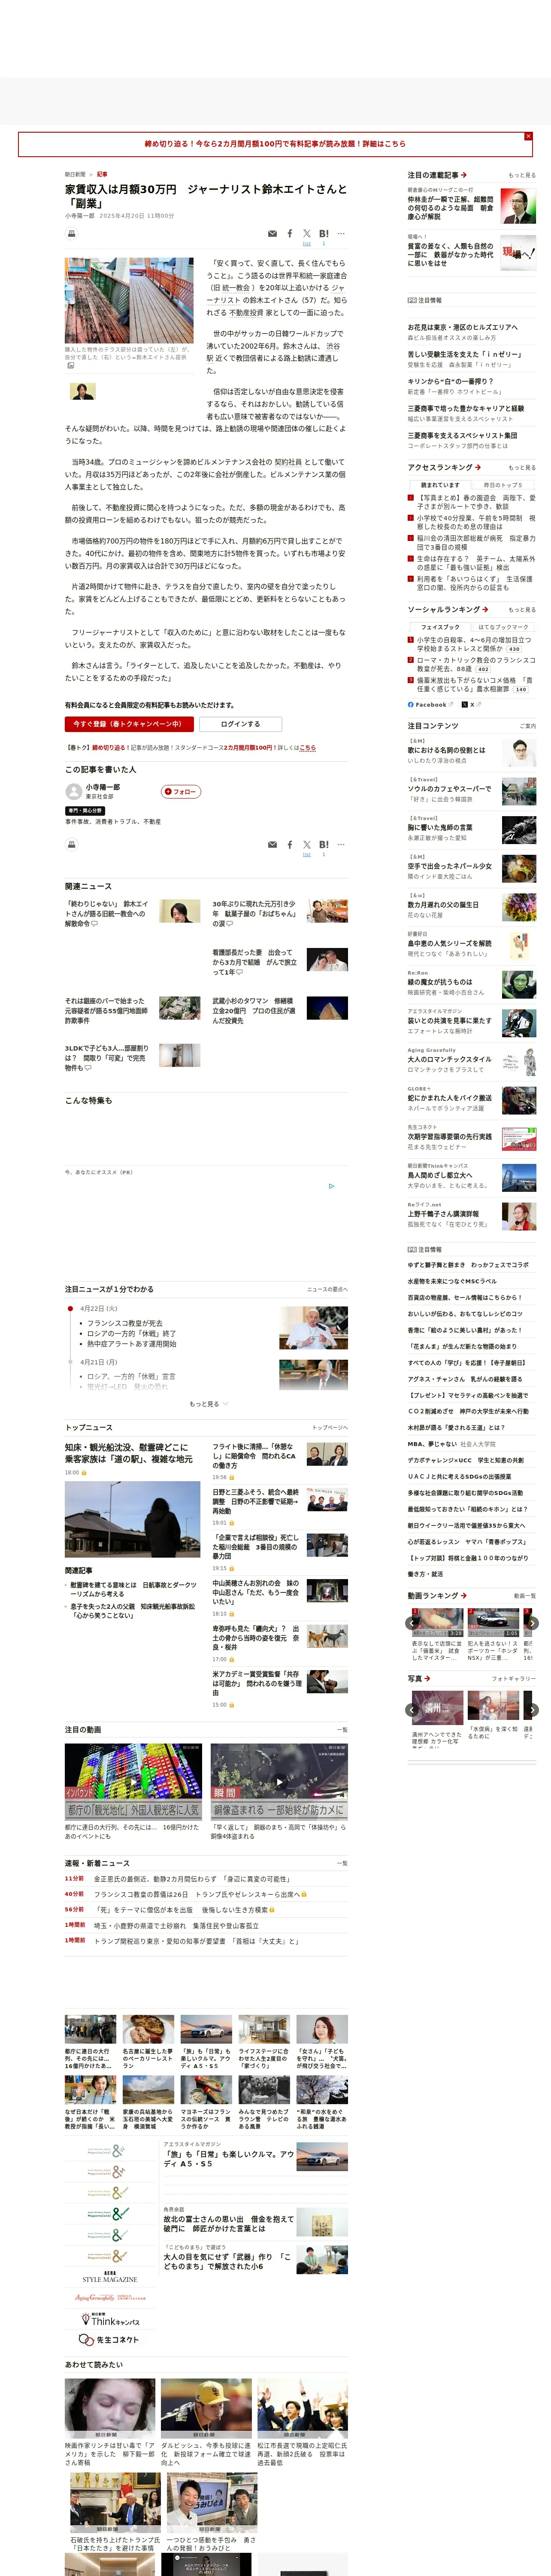Play the 都庁の観光地化 featured video
Image resolution: width=551 pixels, height=2576 pixels.
(x=133, y=1782)
